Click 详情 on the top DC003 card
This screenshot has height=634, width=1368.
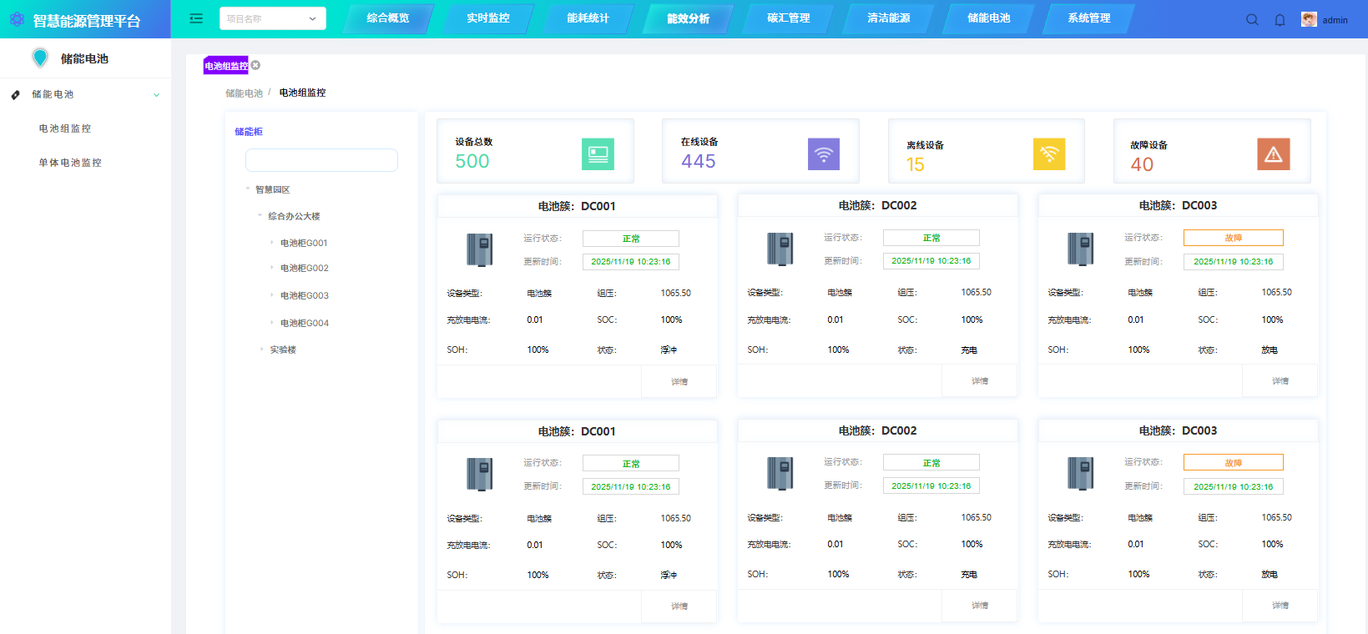[1280, 381]
